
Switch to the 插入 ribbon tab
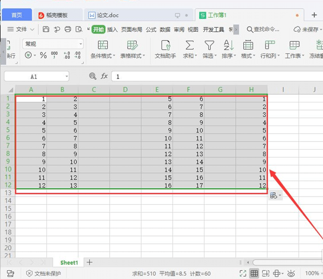(113, 30)
